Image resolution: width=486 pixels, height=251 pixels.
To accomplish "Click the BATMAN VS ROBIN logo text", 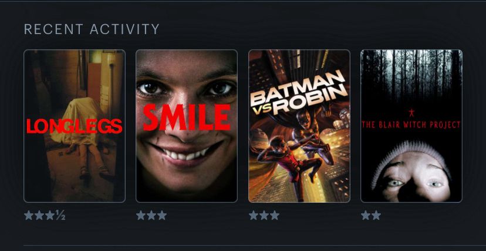I will click(x=299, y=92).
